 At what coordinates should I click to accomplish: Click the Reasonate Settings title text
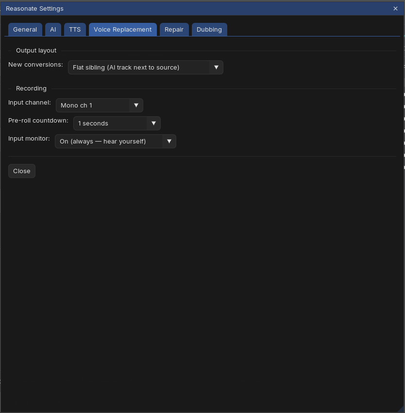34,9
